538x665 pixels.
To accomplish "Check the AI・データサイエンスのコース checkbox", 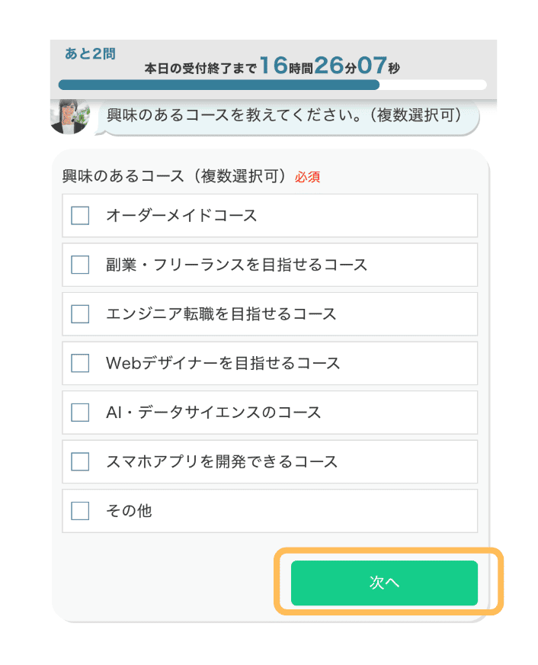I will point(80,413).
